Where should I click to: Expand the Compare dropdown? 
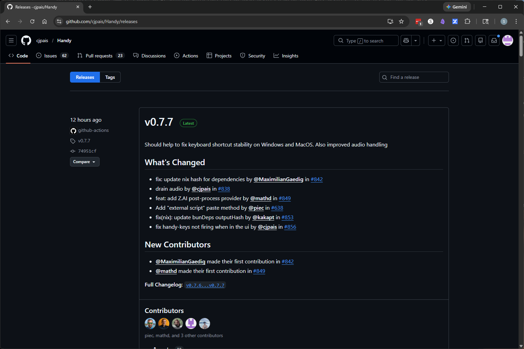84,162
